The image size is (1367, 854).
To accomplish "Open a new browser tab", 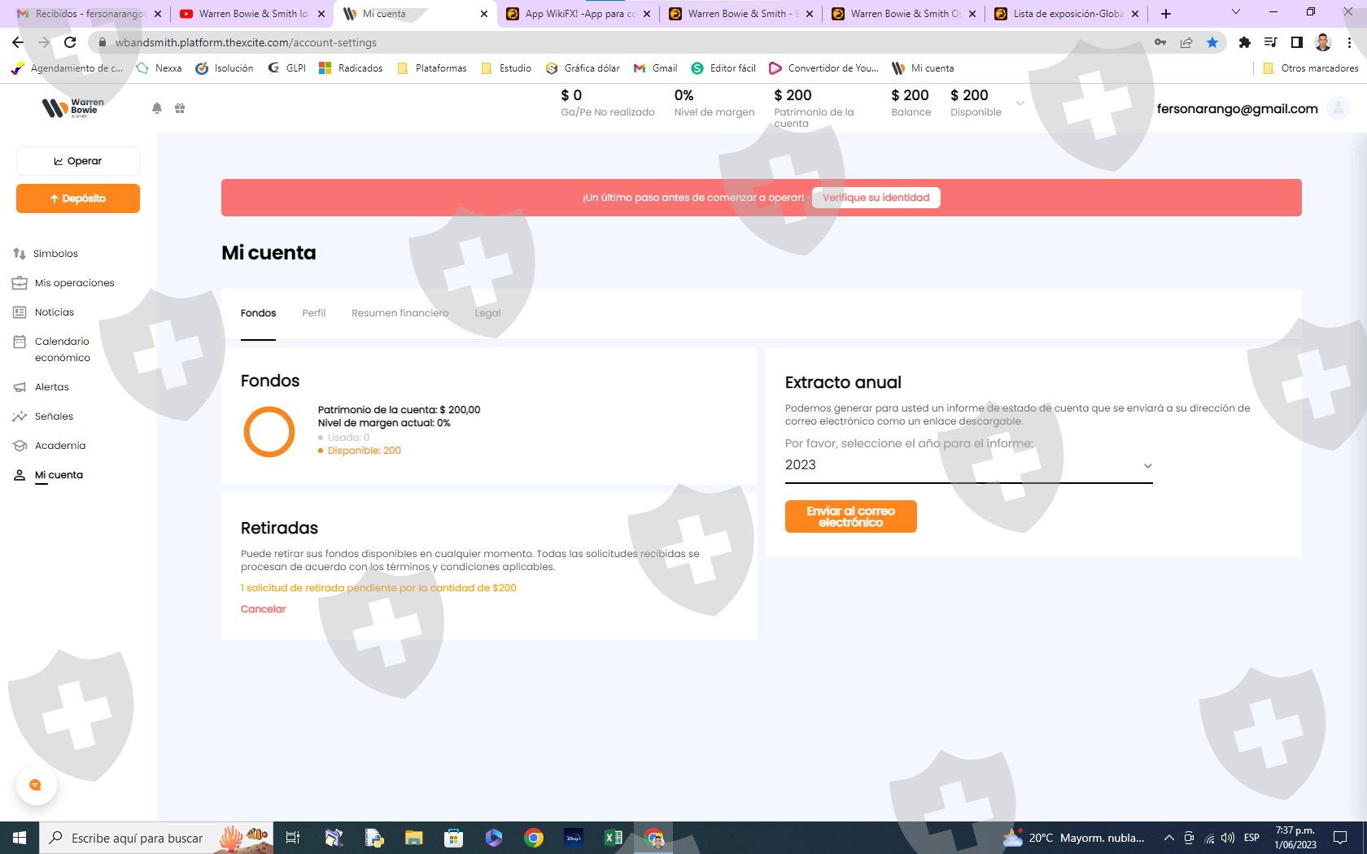I will (1166, 14).
